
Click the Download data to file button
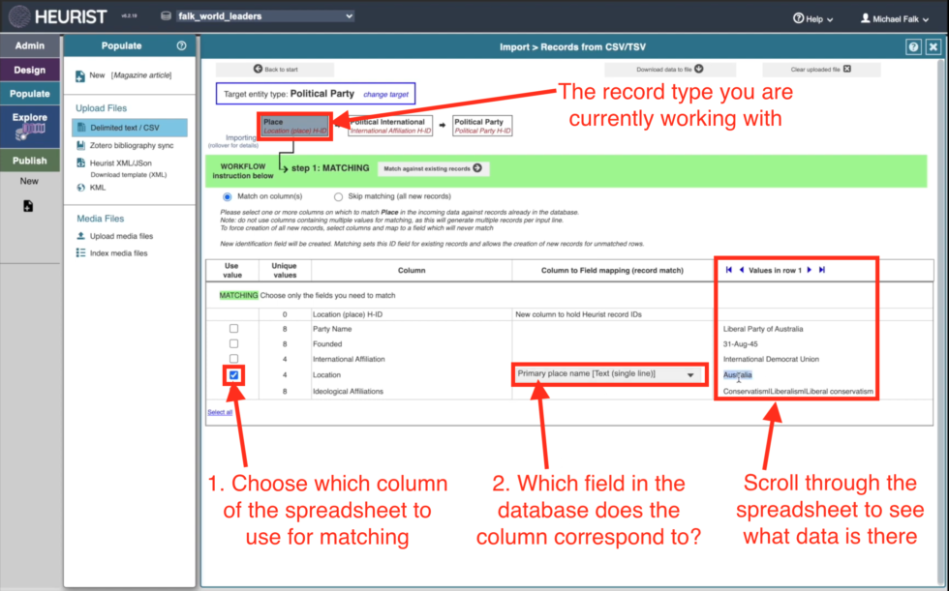[669, 69]
